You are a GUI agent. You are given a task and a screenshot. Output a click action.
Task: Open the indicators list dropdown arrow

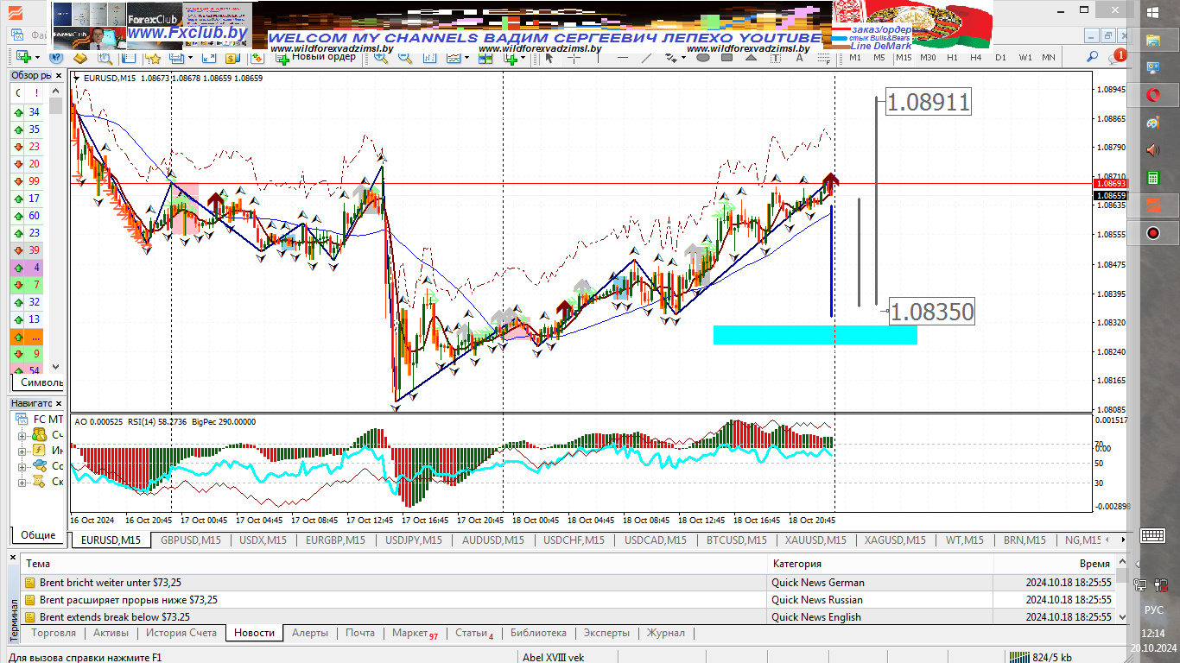coord(466,57)
